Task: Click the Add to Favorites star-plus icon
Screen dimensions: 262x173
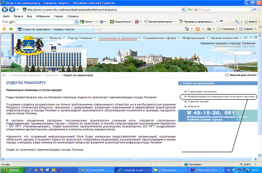Action: (11, 29)
